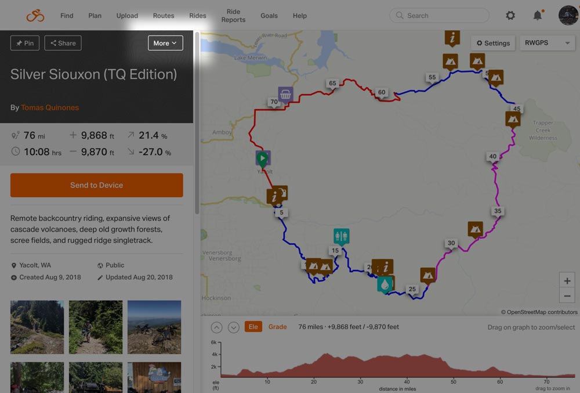
Task: Select the teal restroom marker near mile 15
Action: 341,236
